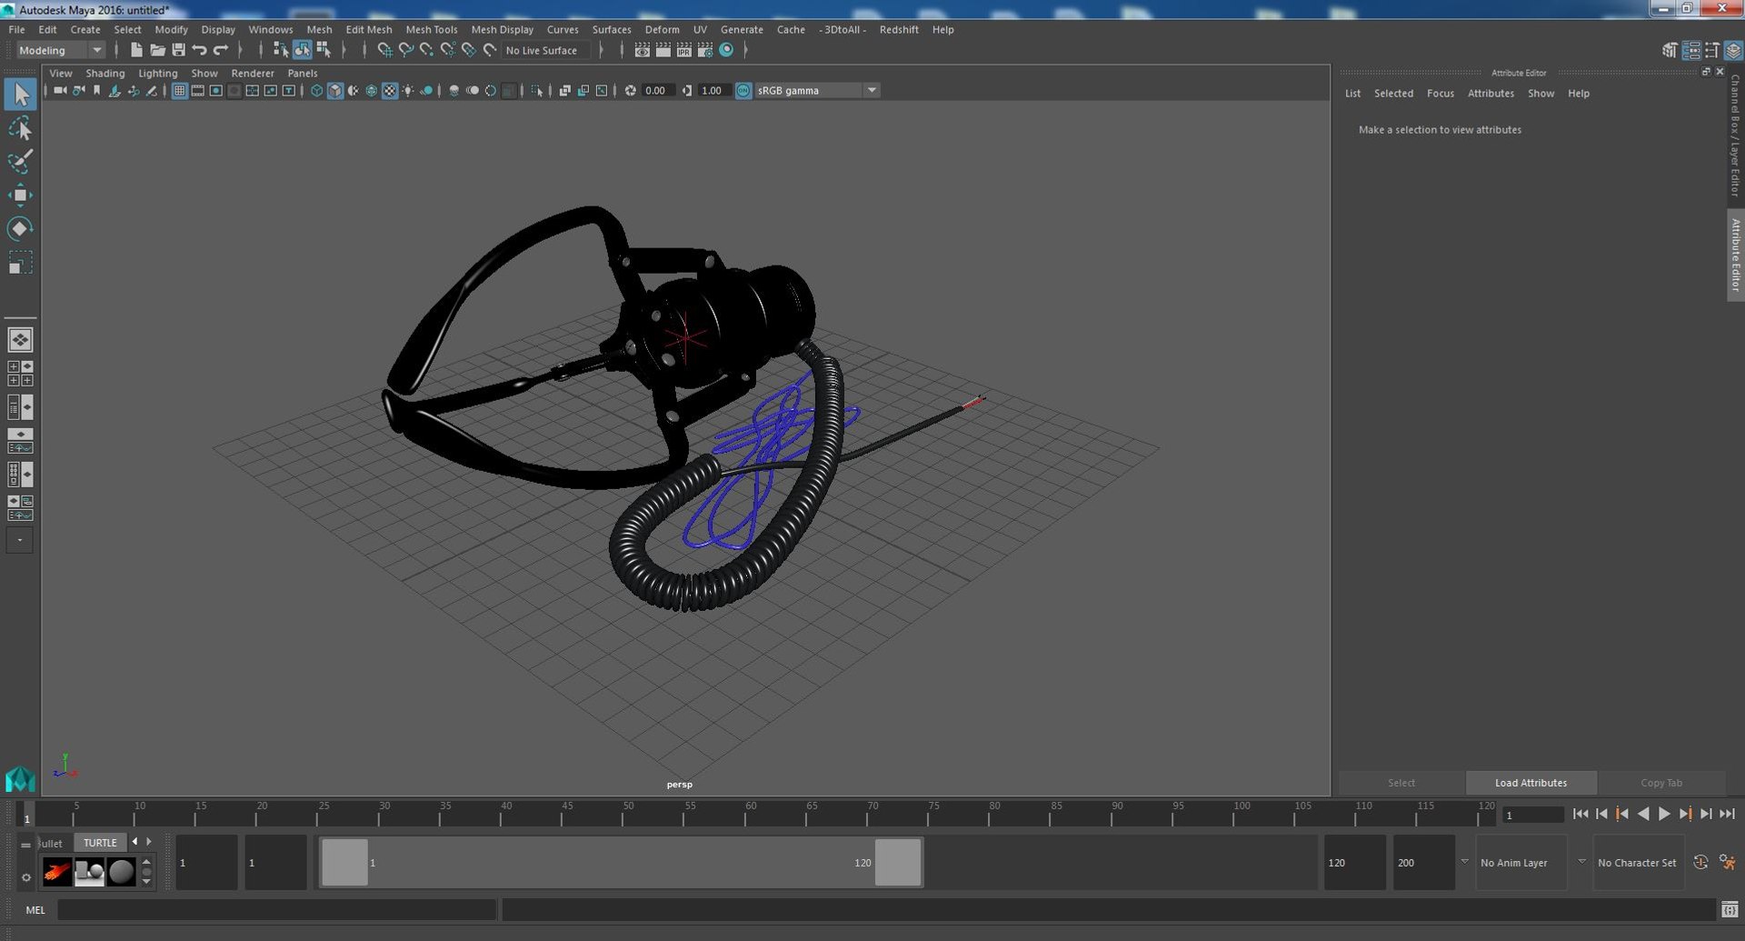The image size is (1745, 941).
Task: Redo the last action
Action: [220, 50]
